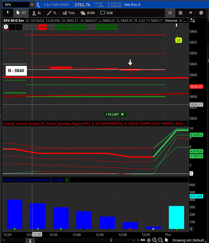Click the cyan histogram bar
Screen dimensions: 209x243
tap(176, 217)
